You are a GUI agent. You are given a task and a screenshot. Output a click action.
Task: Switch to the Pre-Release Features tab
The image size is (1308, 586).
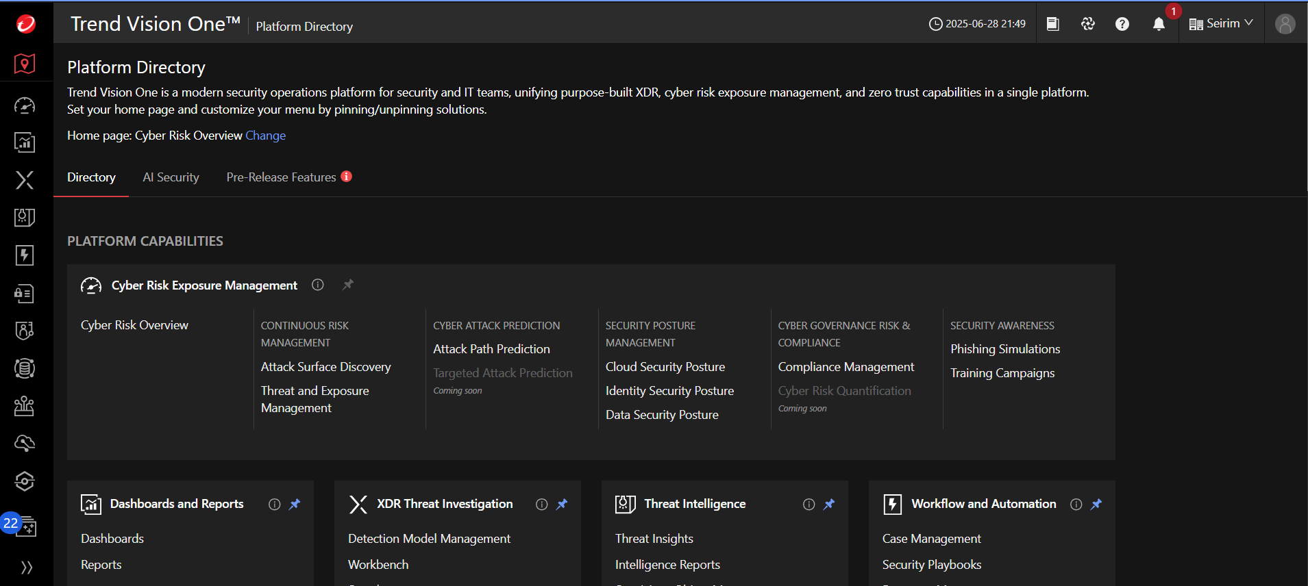(281, 177)
